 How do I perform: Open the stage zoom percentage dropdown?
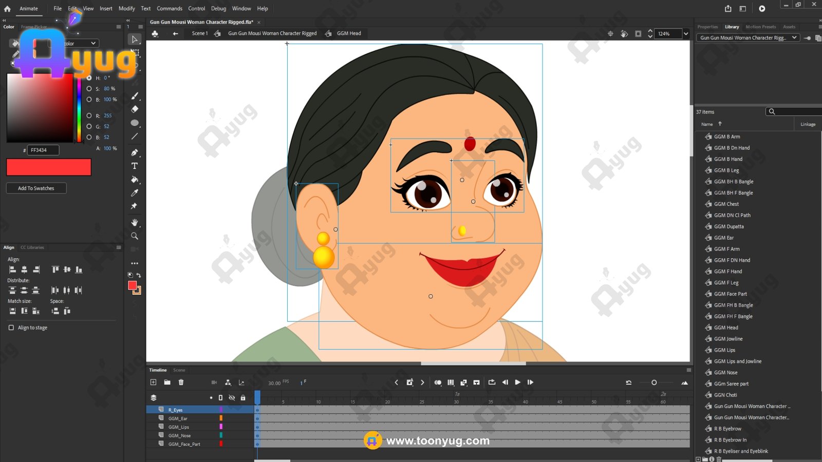coord(685,34)
